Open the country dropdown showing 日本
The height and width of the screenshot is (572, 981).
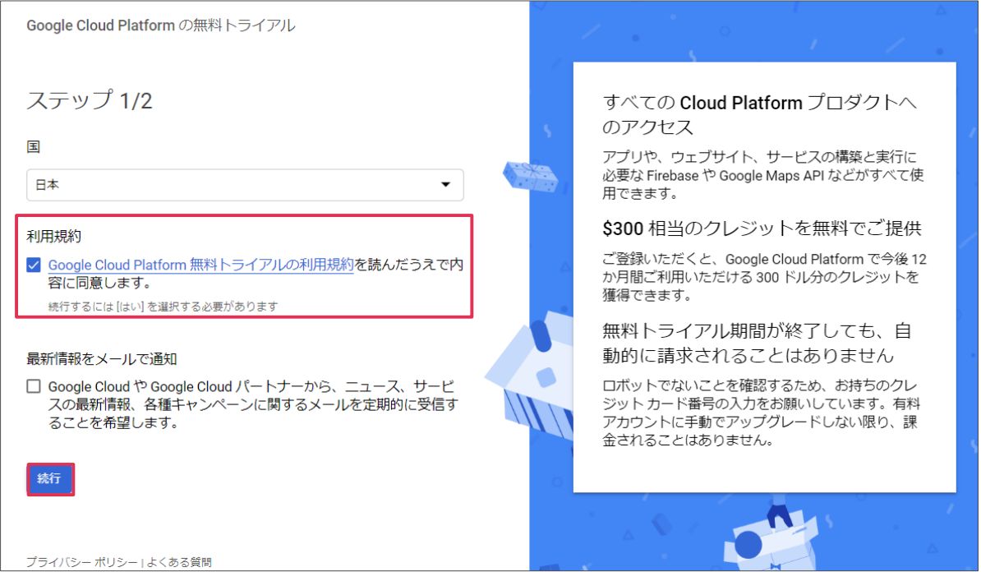pos(245,185)
